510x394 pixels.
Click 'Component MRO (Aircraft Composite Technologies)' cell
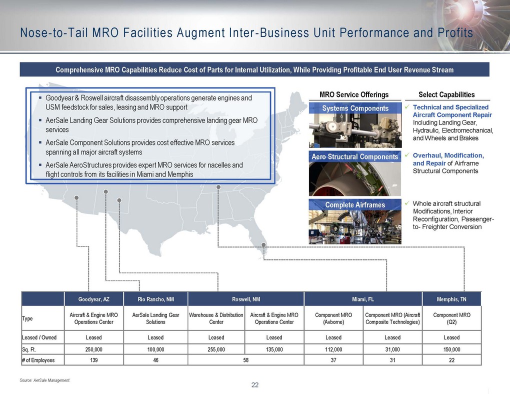point(392,318)
